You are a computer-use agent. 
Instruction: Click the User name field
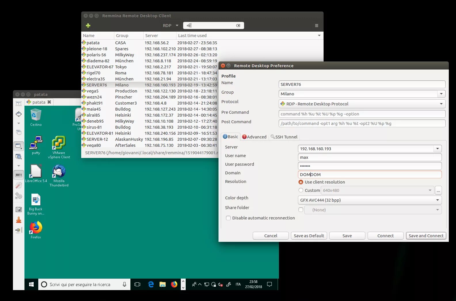[x=370, y=157]
